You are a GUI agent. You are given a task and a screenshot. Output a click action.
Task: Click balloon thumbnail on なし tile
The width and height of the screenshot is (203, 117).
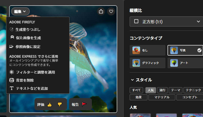point(136,50)
